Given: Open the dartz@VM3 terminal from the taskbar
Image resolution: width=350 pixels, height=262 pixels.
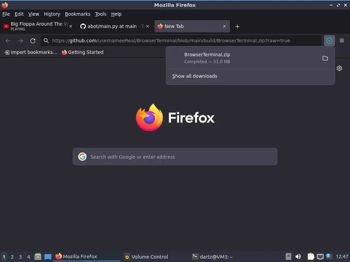Looking at the screenshot, I should click(213, 257).
